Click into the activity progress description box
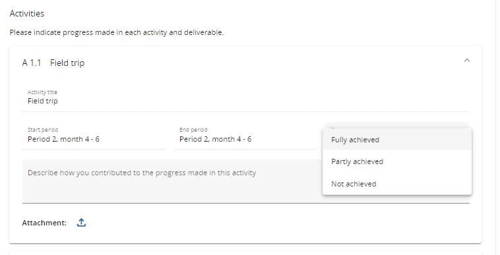Image resolution: width=500 pixels, height=255 pixels. (x=172, y=181)
